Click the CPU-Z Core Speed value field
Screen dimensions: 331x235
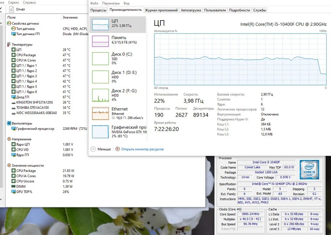[250, 214]
